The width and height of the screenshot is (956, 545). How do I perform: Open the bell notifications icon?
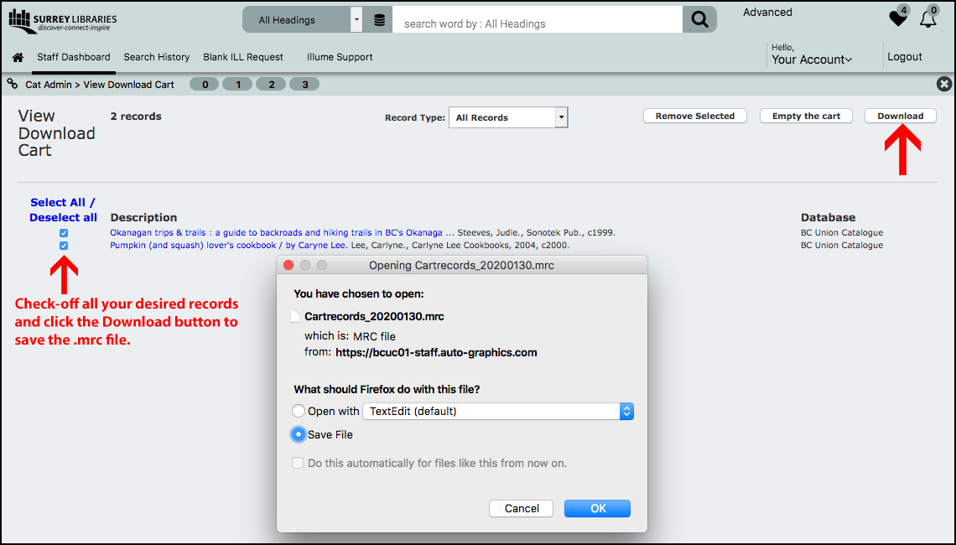(927, 18)
